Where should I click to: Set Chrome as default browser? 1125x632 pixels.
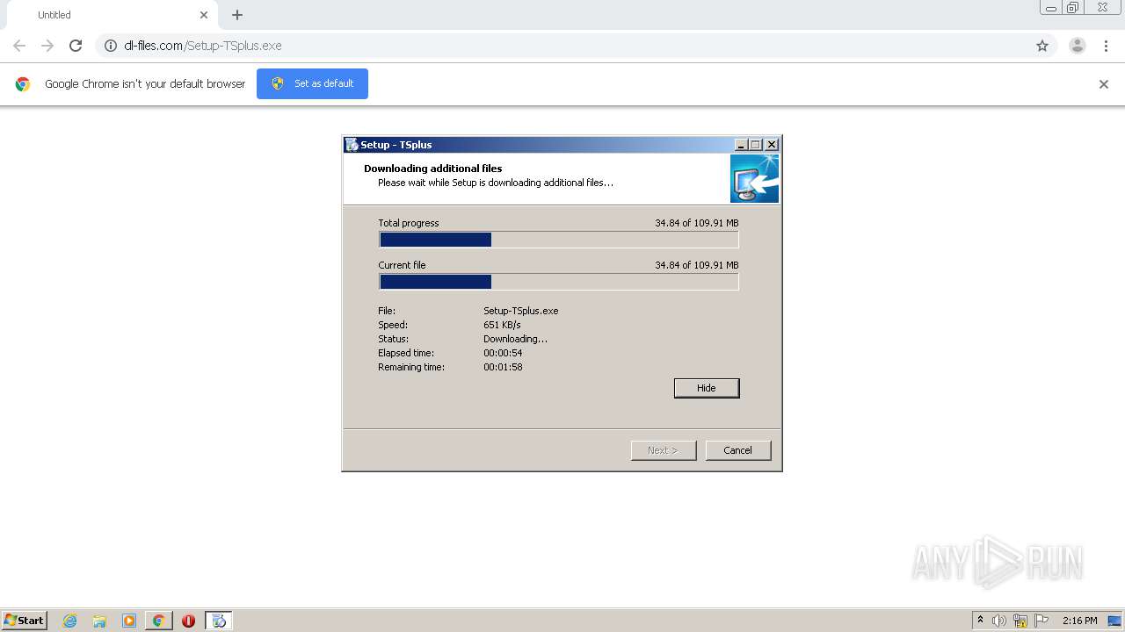pyautogui.click(x=312, y=83)
